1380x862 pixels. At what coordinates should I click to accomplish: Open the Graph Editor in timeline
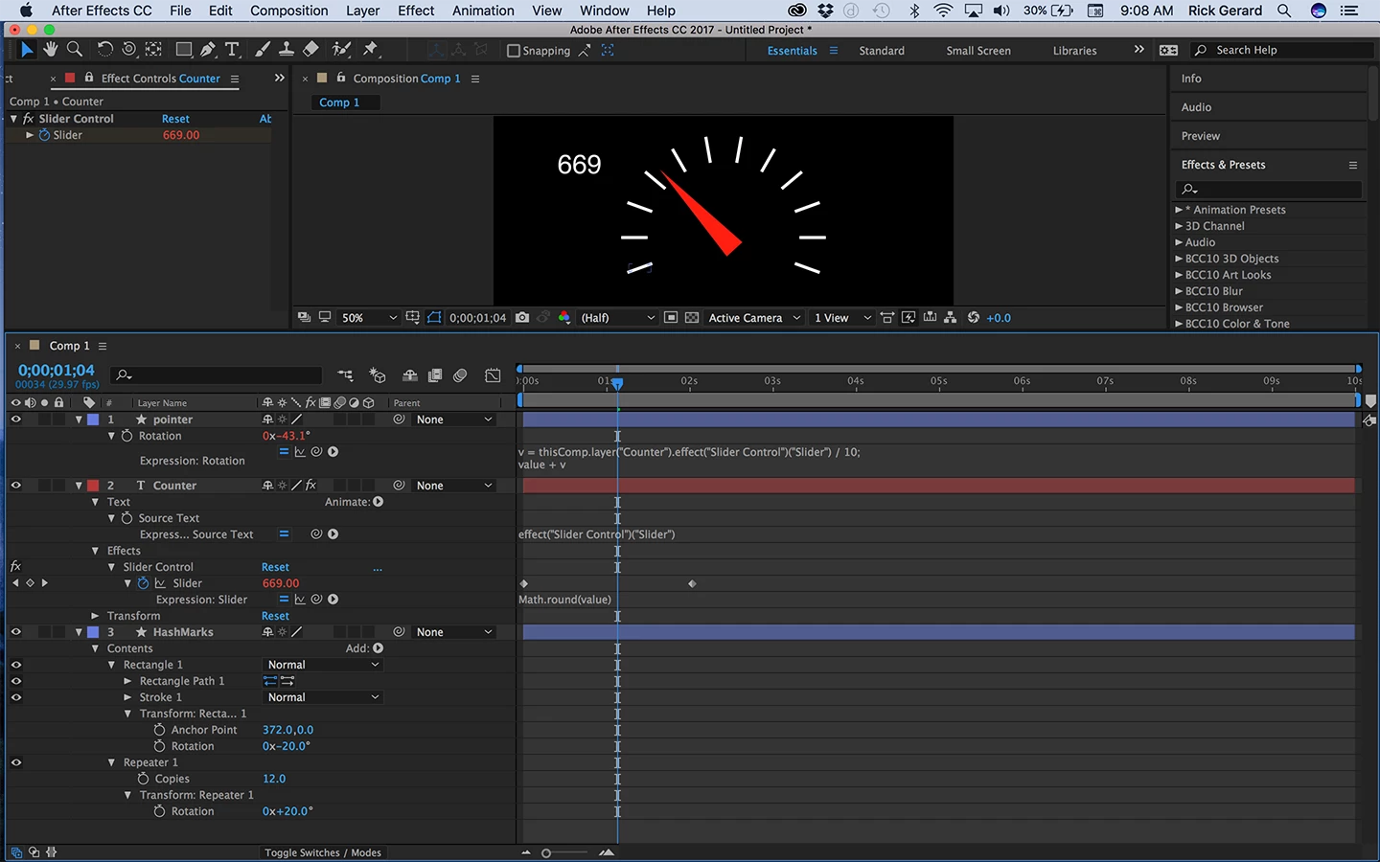493,375
